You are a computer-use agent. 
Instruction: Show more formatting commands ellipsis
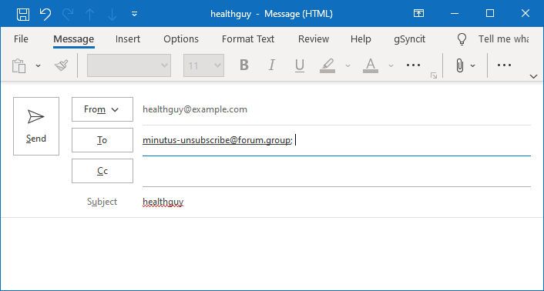(413, 65)
